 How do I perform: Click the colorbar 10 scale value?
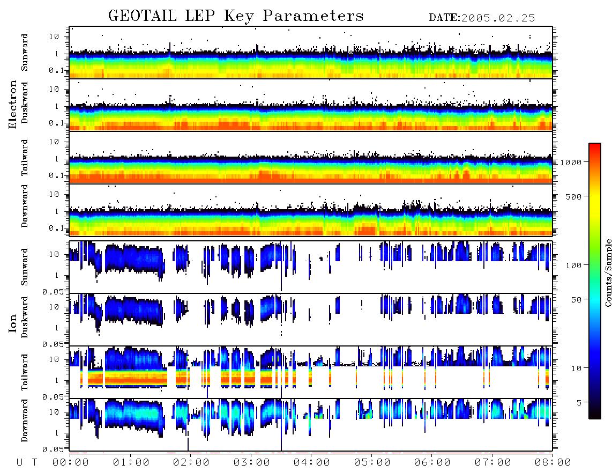pos(577,368)
